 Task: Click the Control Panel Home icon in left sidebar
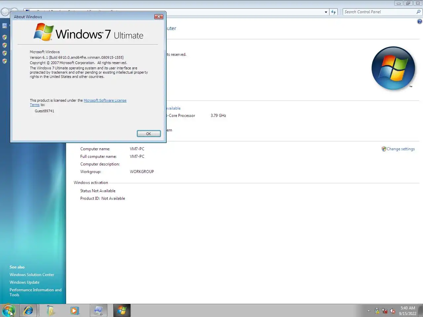(5, 25)
